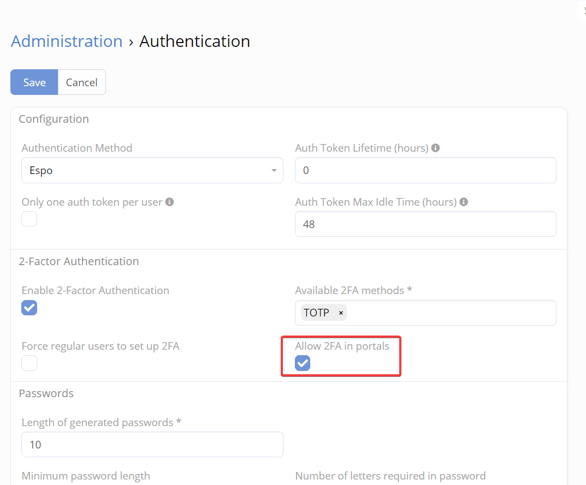Screen dimensions: 586x485
Task: Uncheck Enable 2-Factor Authentication
Action: click(x=29, y=308)
